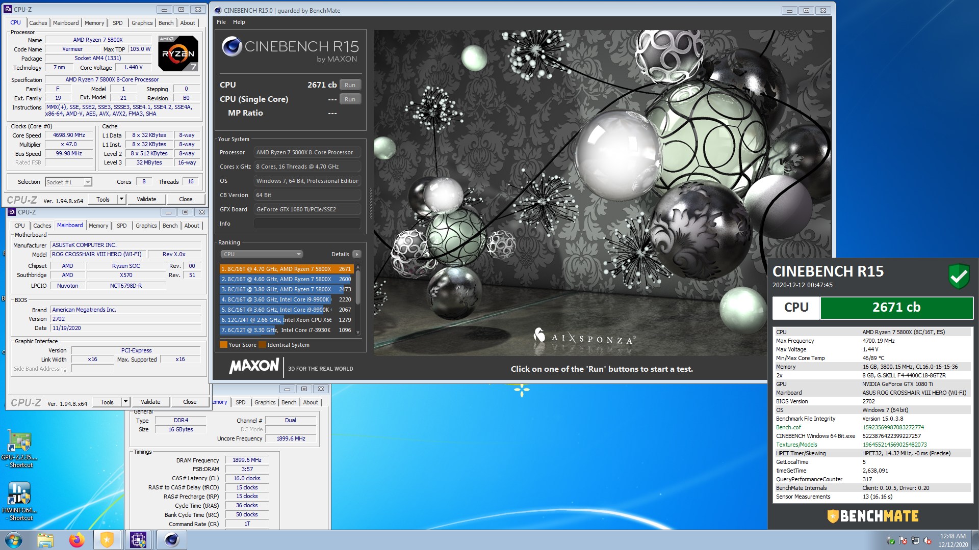Select ranking entry 2 with score 2600
The image size is (979, 550).
point(287,279)
